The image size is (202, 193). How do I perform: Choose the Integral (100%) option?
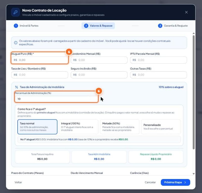(x=78, y=127)
